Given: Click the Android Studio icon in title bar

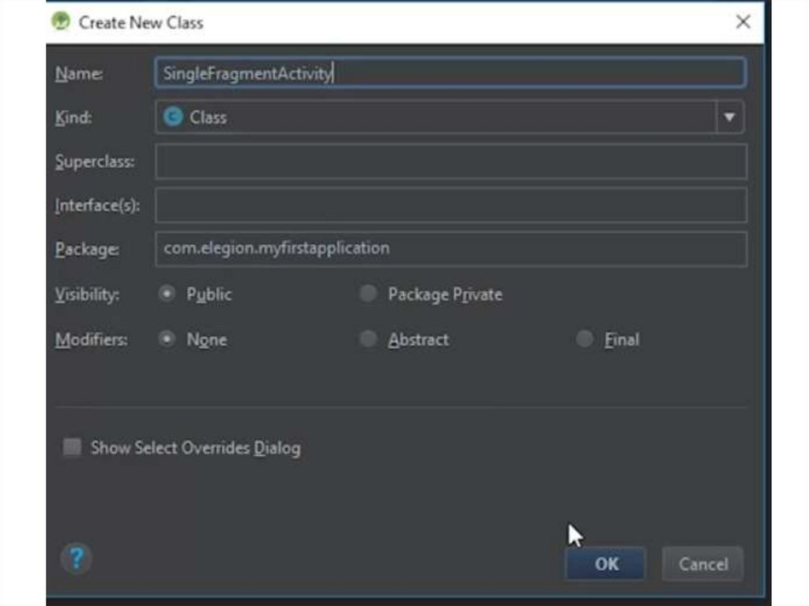Looking at the screenshot, I should [x=61, y=21].
